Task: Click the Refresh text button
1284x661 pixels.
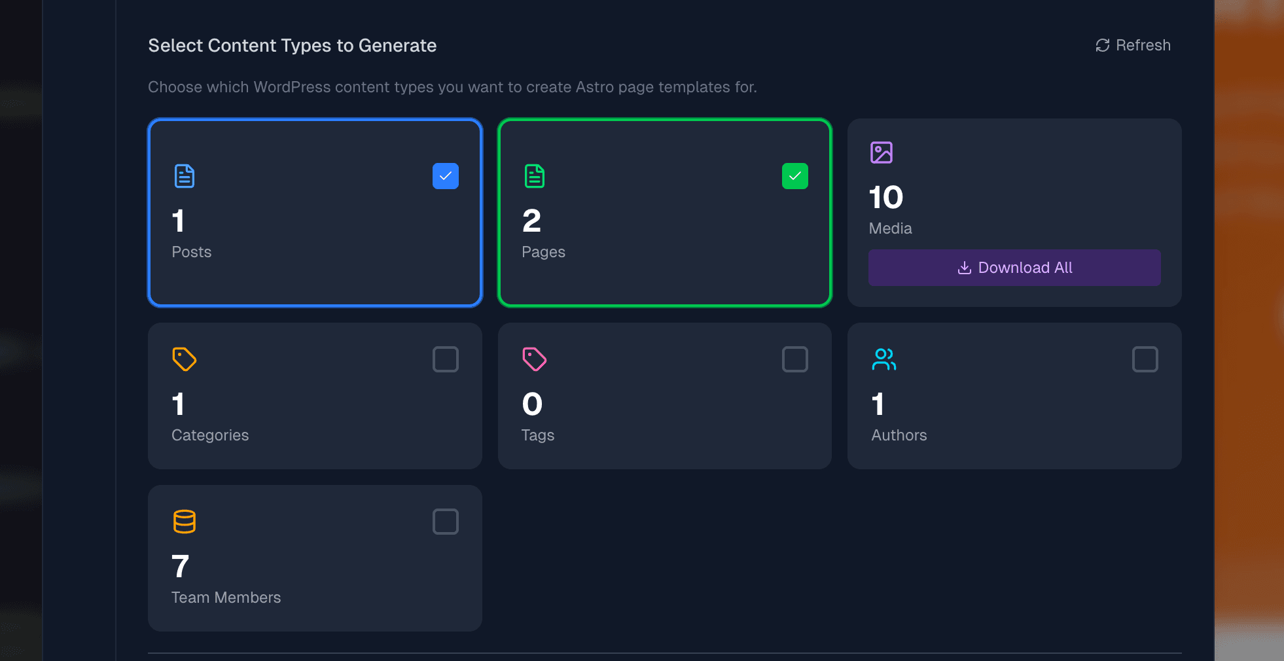Action: click(1143, 45)
